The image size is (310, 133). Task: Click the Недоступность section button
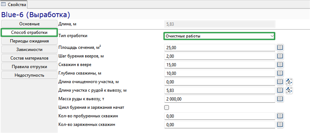point(30,75)
